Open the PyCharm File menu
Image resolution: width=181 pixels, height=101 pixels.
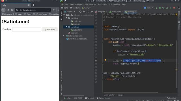pyautogui.click(x=62, y=4)
